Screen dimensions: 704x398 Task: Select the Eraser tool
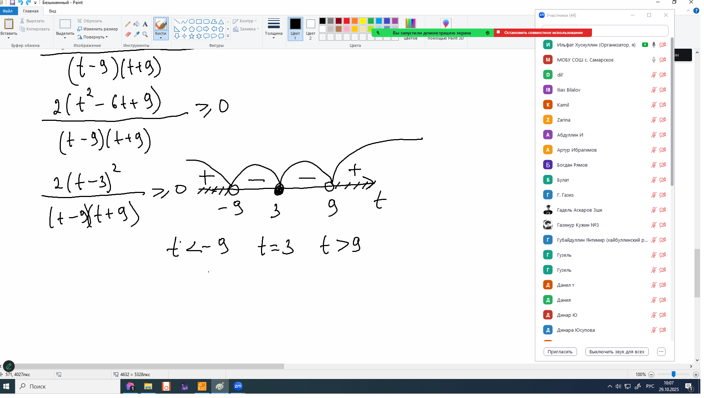128,34
